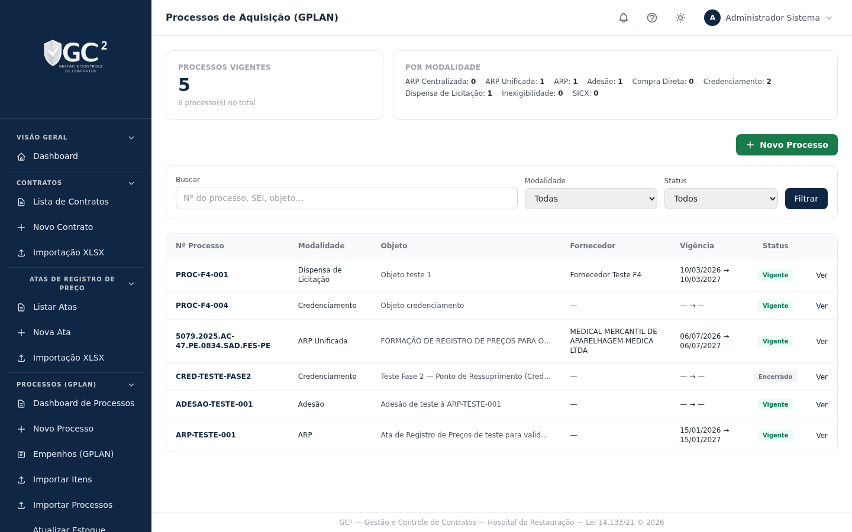This screenshot has height=532, width=852.
Task: Click the Dashboard home icon
Action: (x=21, y=157)
